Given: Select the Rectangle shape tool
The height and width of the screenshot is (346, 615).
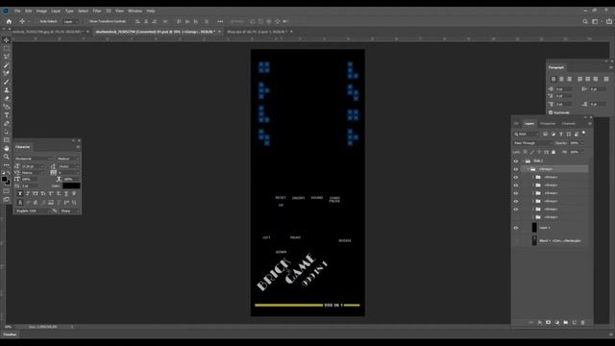Looking at the screenshot, I should point(7,139).
